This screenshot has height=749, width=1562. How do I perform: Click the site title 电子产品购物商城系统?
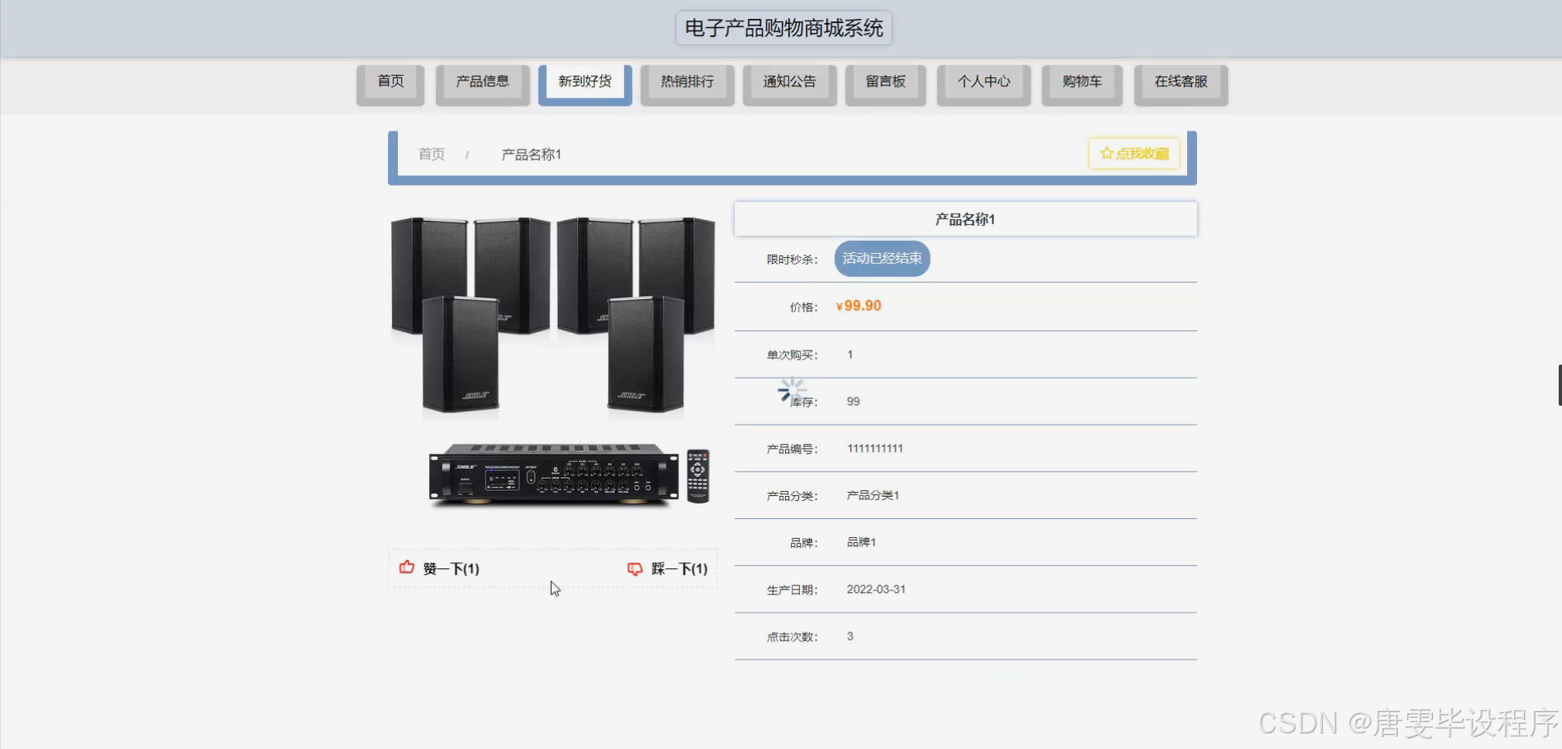tap(784, 28)
